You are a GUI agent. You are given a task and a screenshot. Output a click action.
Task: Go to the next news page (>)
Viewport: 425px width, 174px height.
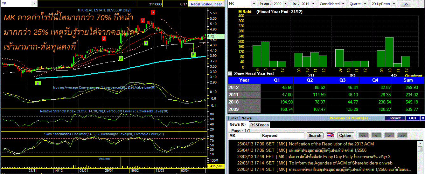pyautogui.click(x=389, y=136)
